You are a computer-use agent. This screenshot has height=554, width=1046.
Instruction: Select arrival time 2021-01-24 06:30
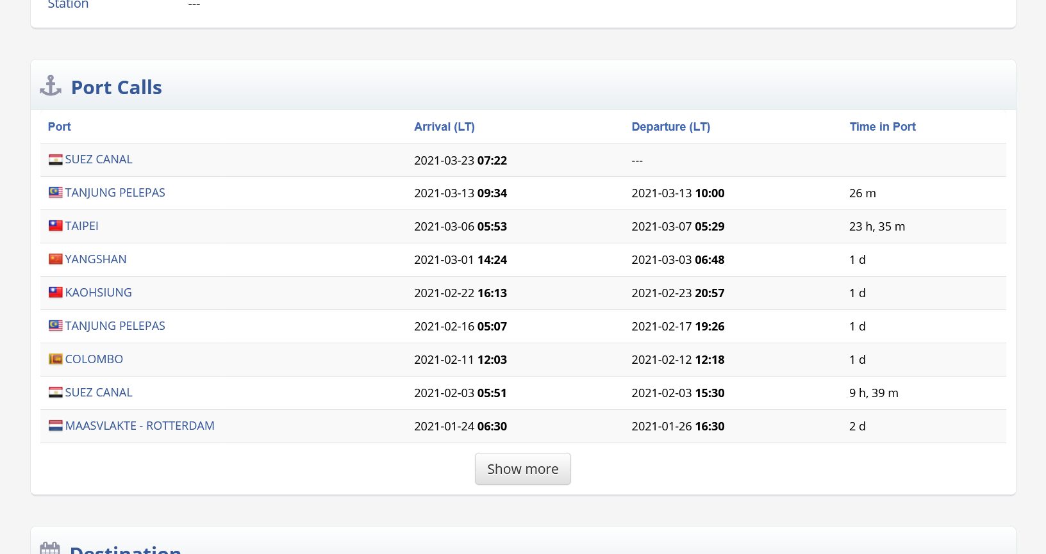[x=461, y=427]
